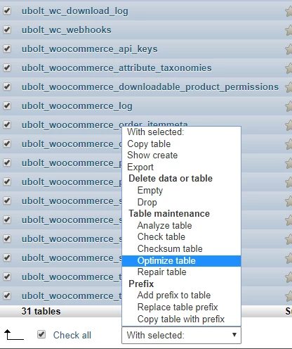Click the Check all label
292x349 pixels.
pyautogui.click(x=72, y=335)
